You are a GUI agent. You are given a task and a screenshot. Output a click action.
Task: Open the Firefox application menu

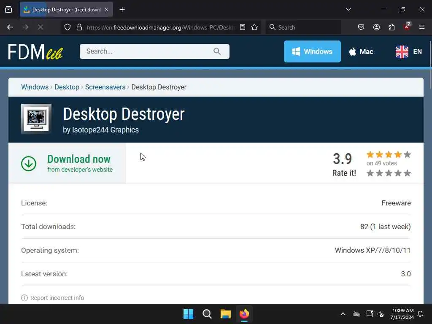tap(422, 27)
